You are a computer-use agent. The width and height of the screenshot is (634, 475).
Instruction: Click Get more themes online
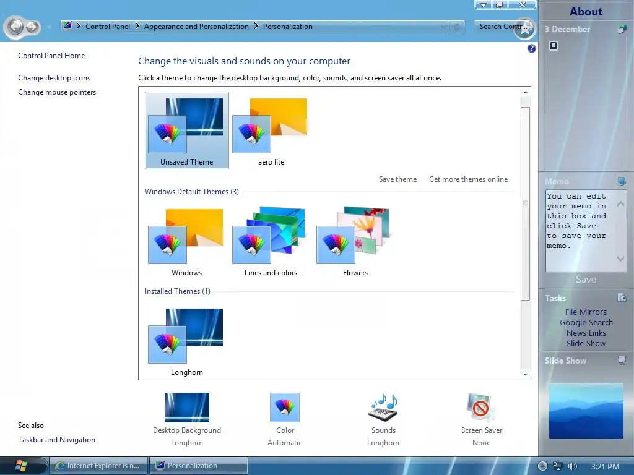click(468, 179)
